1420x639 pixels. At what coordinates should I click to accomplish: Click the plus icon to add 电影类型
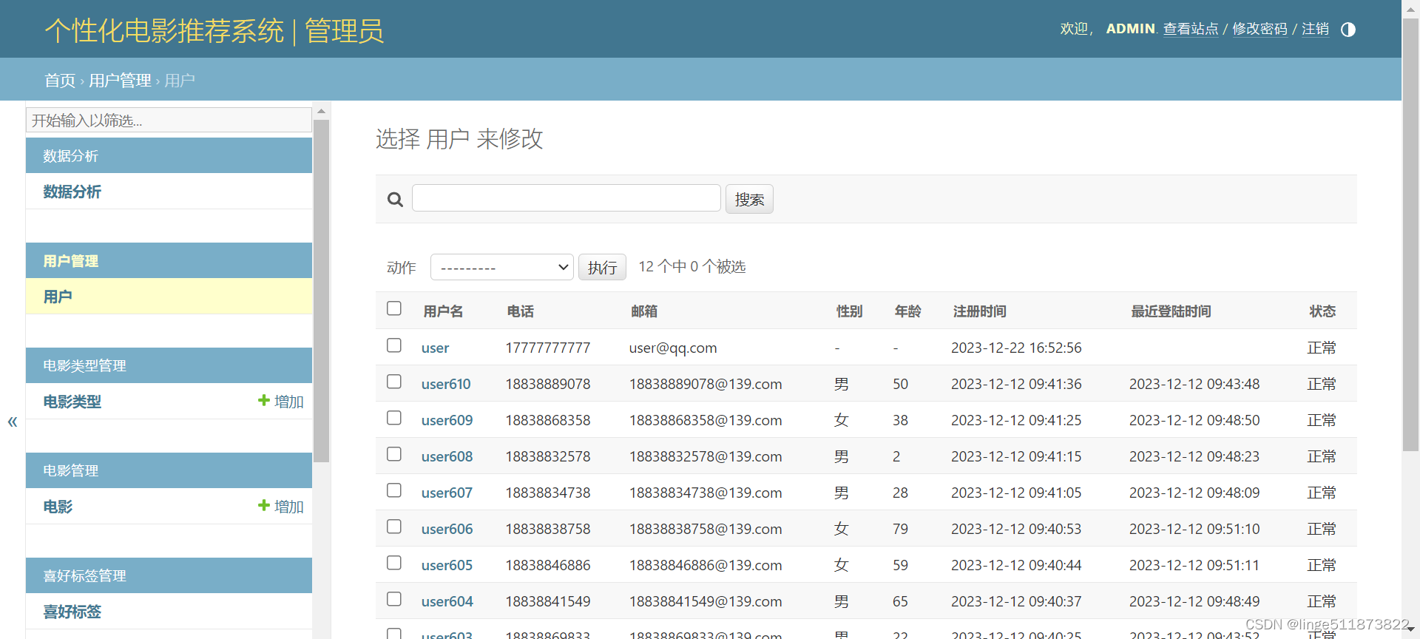point(263,400)
